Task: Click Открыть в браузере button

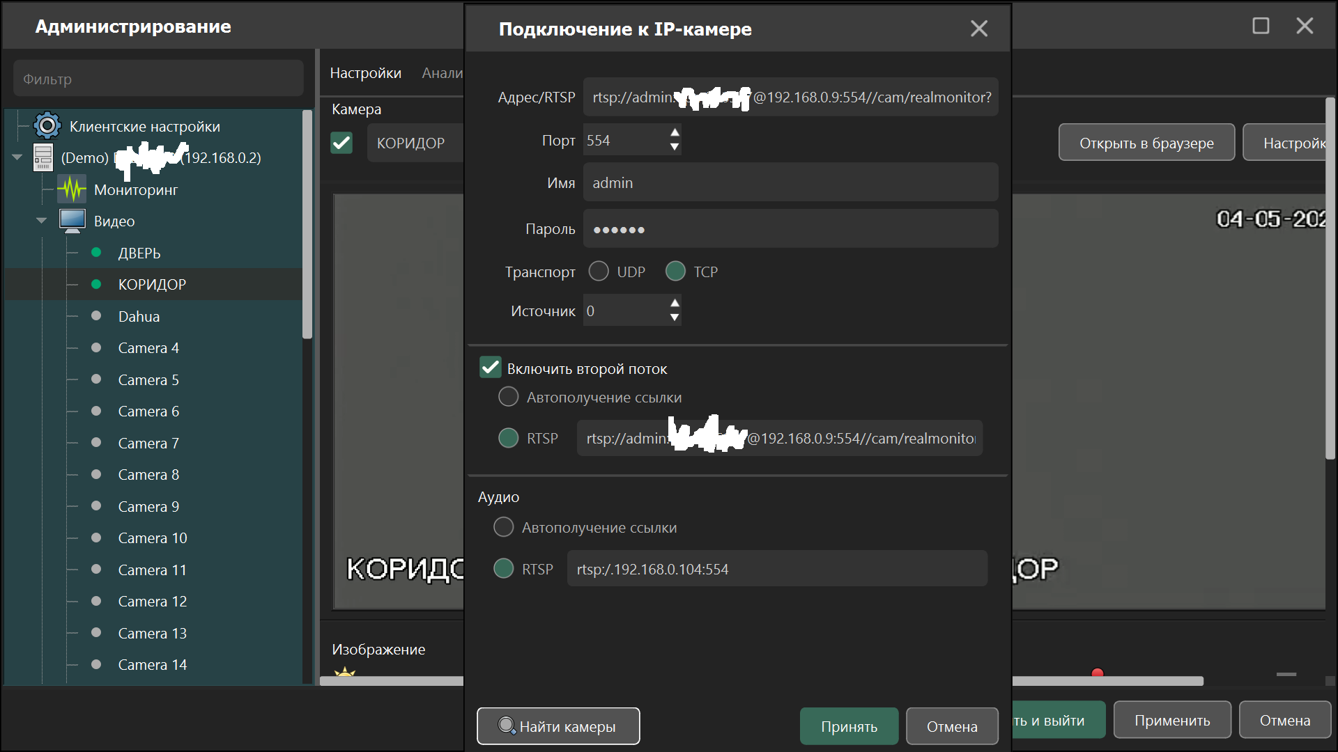Action: (1146, 143)
